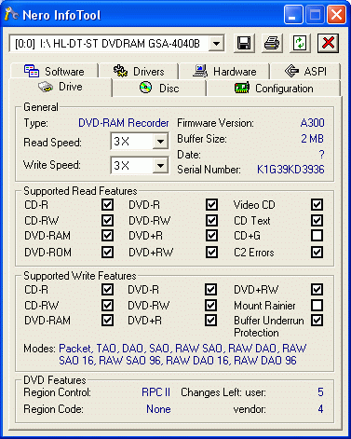
Task: Expand the Read Speed dropdown
Action: (x=160, y=142)
